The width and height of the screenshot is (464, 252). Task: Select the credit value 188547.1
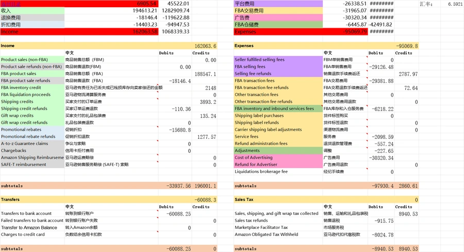tap(205, 74)
